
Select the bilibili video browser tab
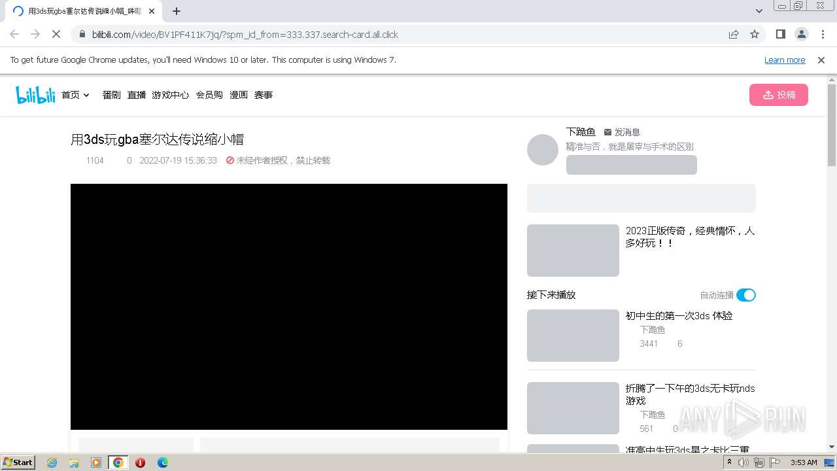[x=83, y=12]
